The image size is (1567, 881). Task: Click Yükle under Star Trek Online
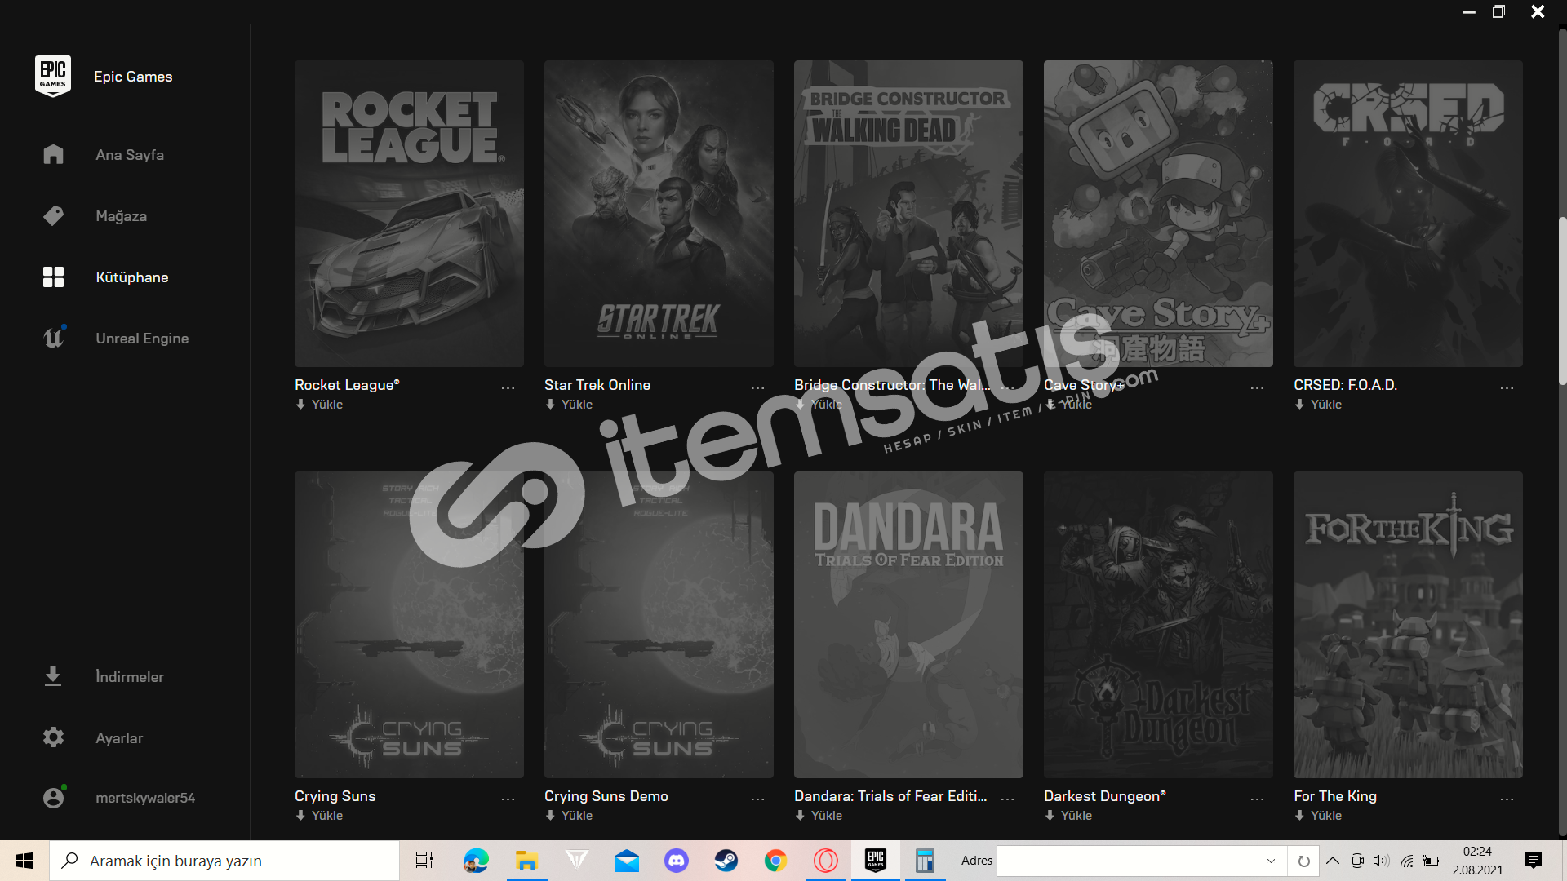[569, 405]
